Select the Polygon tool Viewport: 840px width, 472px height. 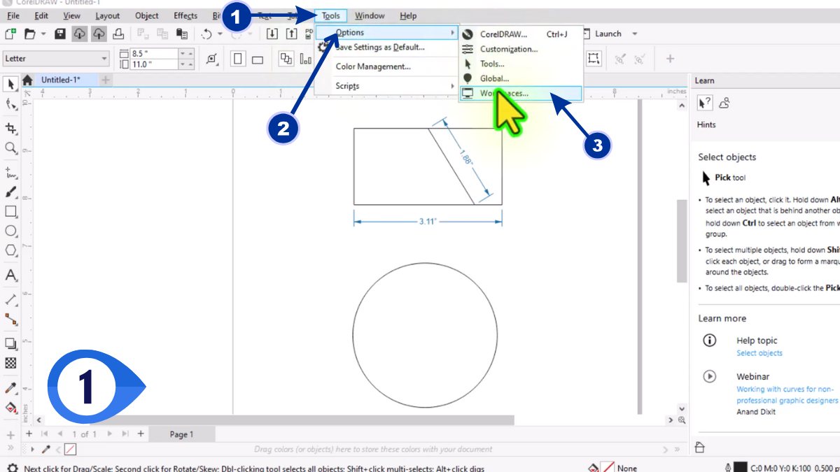tap(11, 250)
